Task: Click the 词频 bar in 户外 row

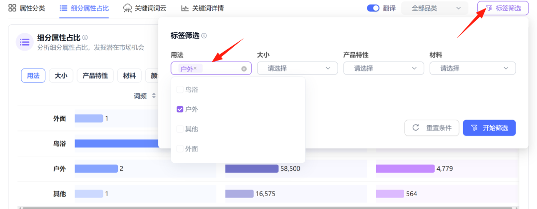Action: point(96,169)
